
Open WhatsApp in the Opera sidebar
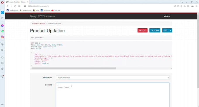(x=2, y=31)
